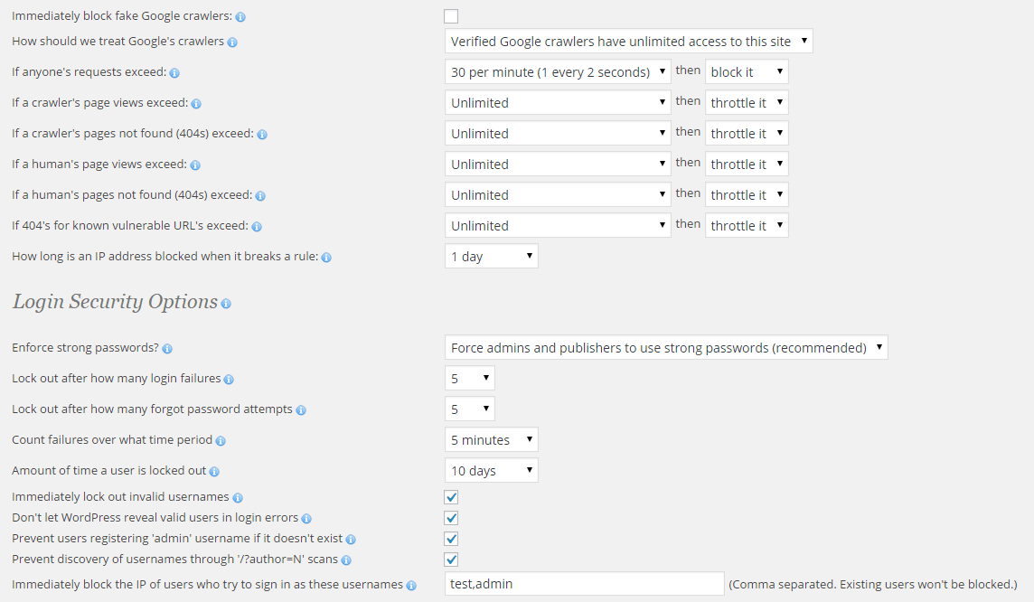Open help icon for anyone's requests exceed
This screenshot has height=602, width=1034.
[x=174, y=73]
